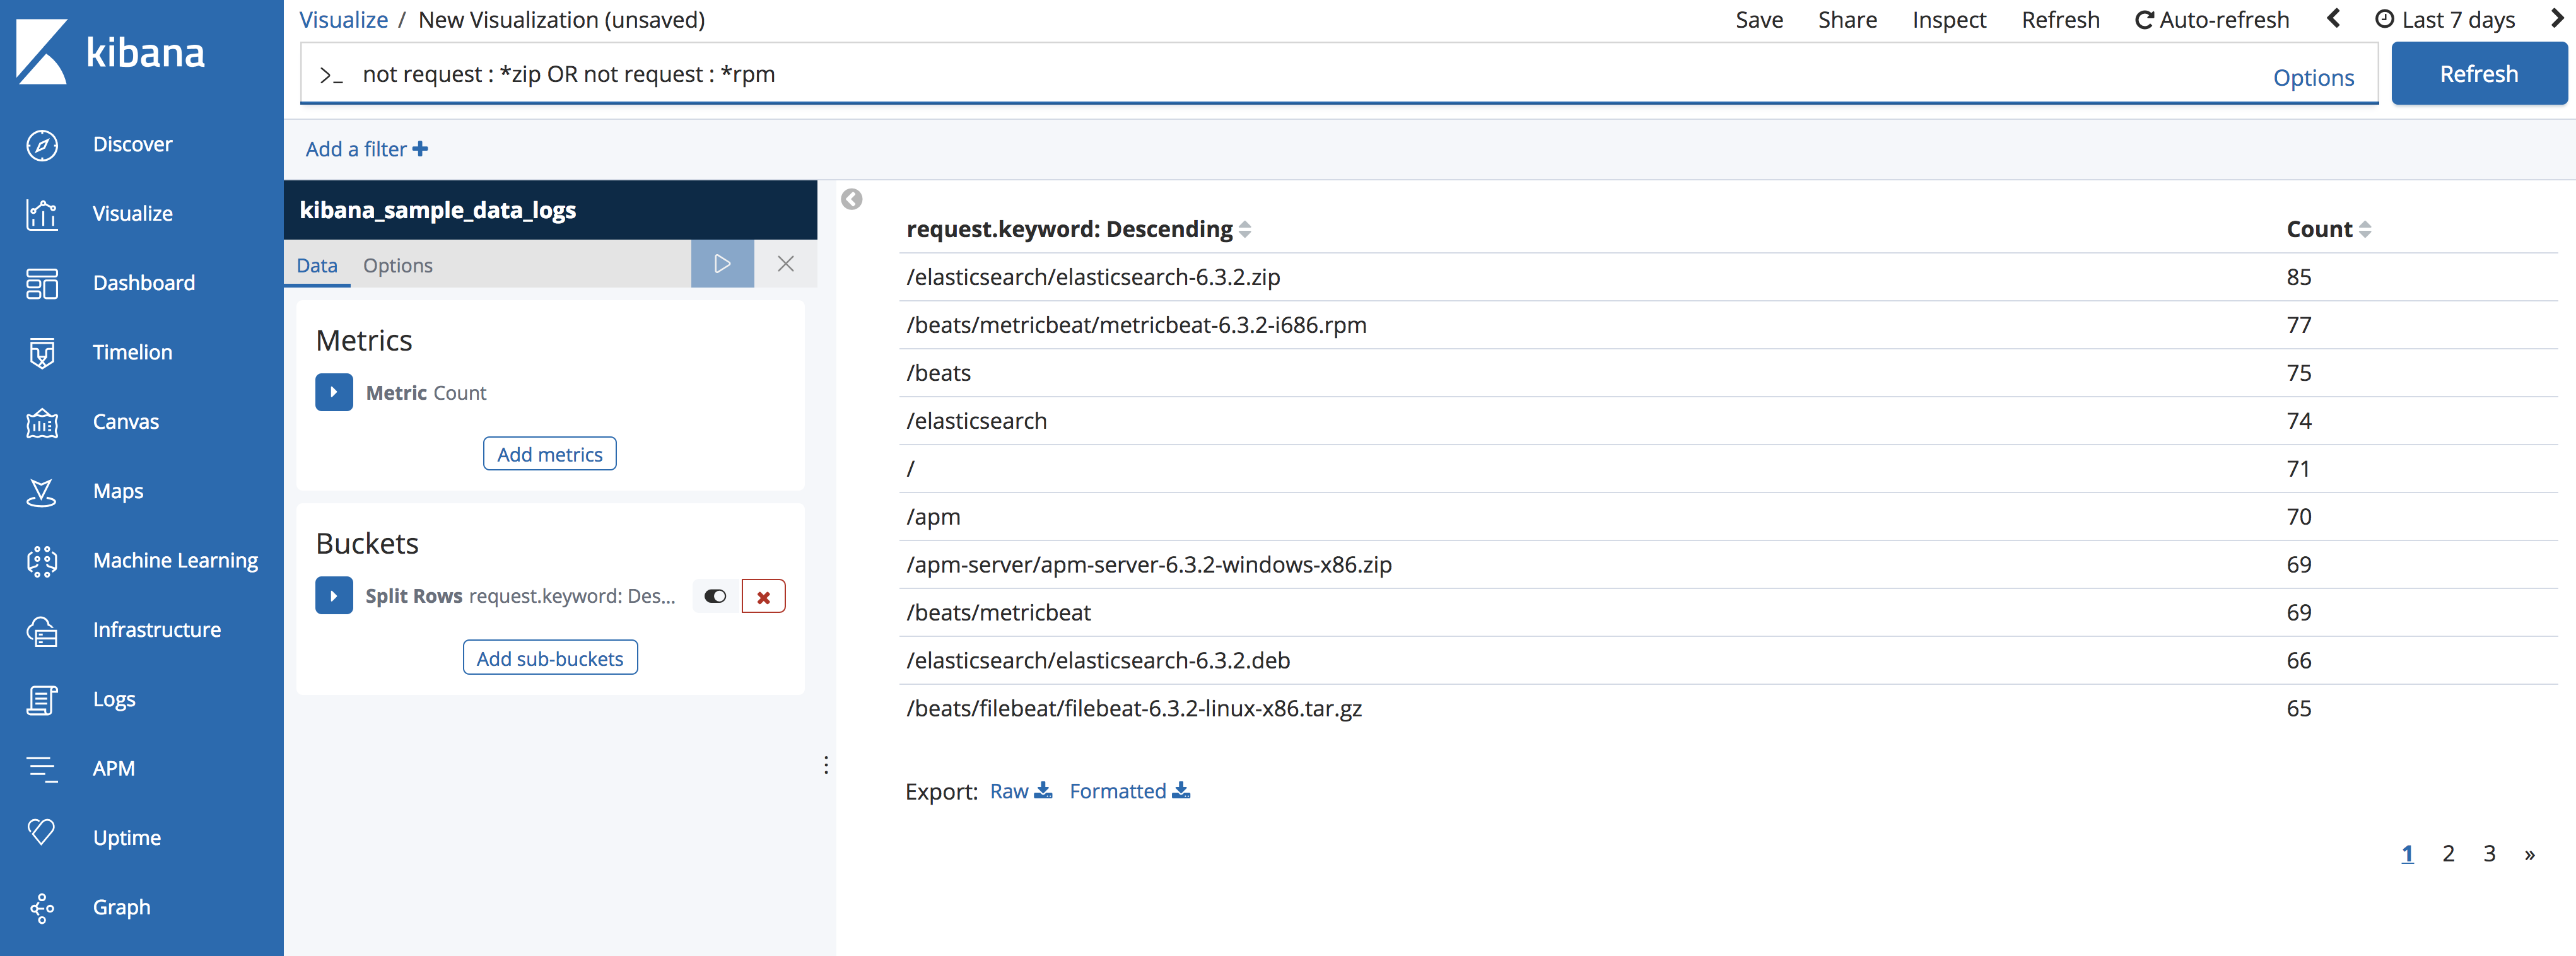The image size is (2576, 956).
Task: Open the Inspect menu item
Action: 1948,20
